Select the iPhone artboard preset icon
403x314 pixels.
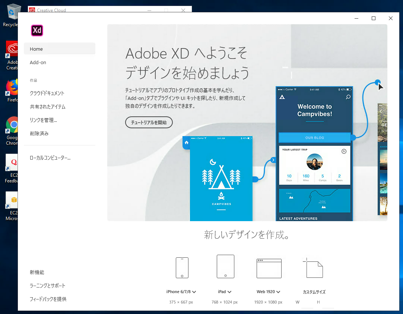tap(182, 268)
